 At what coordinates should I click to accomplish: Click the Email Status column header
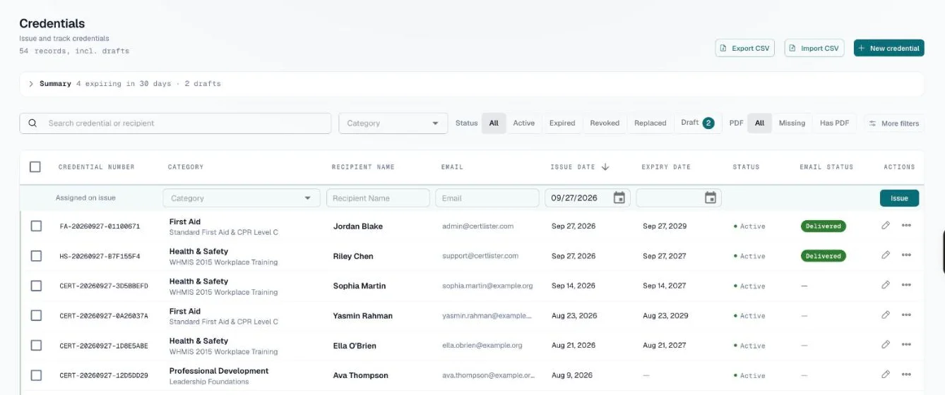pos(826,167)
